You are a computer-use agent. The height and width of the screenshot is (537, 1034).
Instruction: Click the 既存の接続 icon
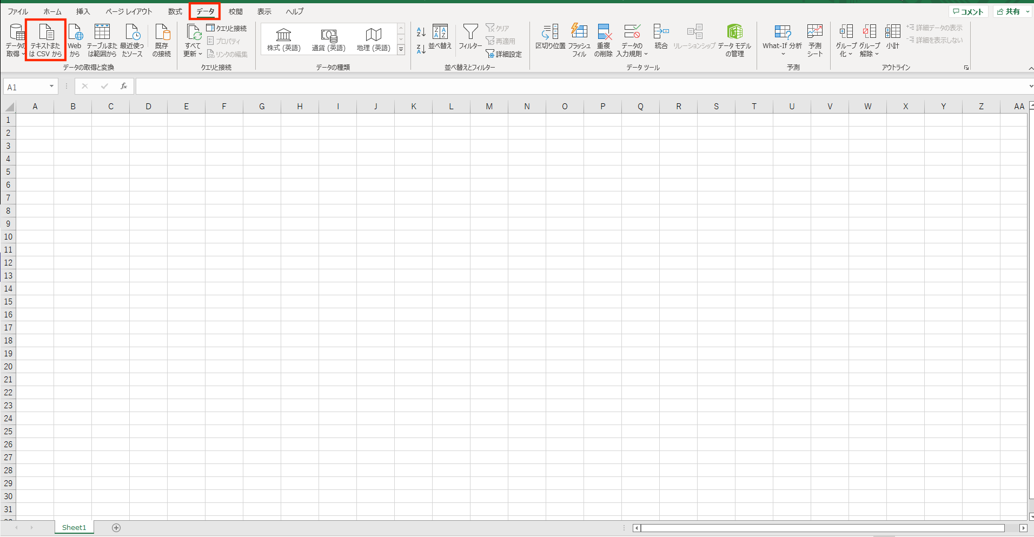click(162, 40)
